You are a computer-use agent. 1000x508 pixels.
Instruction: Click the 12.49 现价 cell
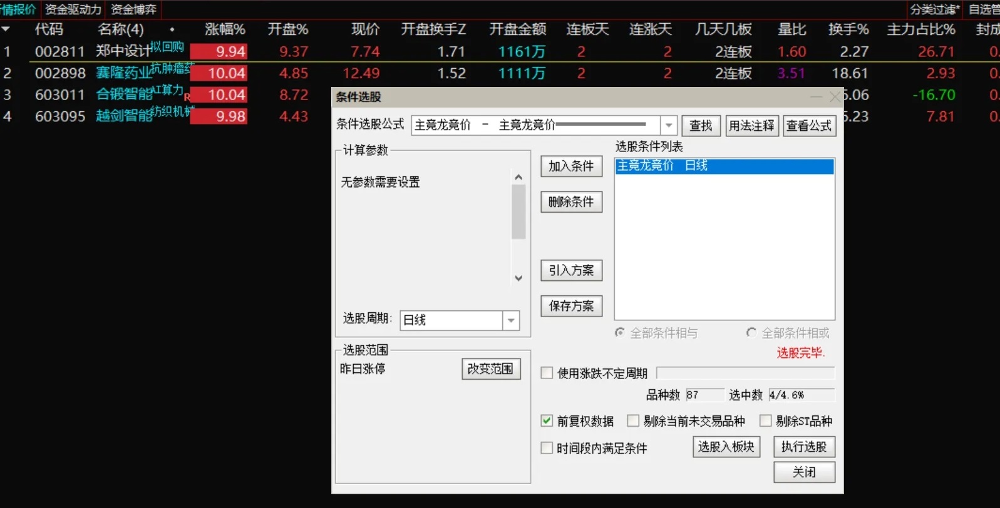click(361, 73)
